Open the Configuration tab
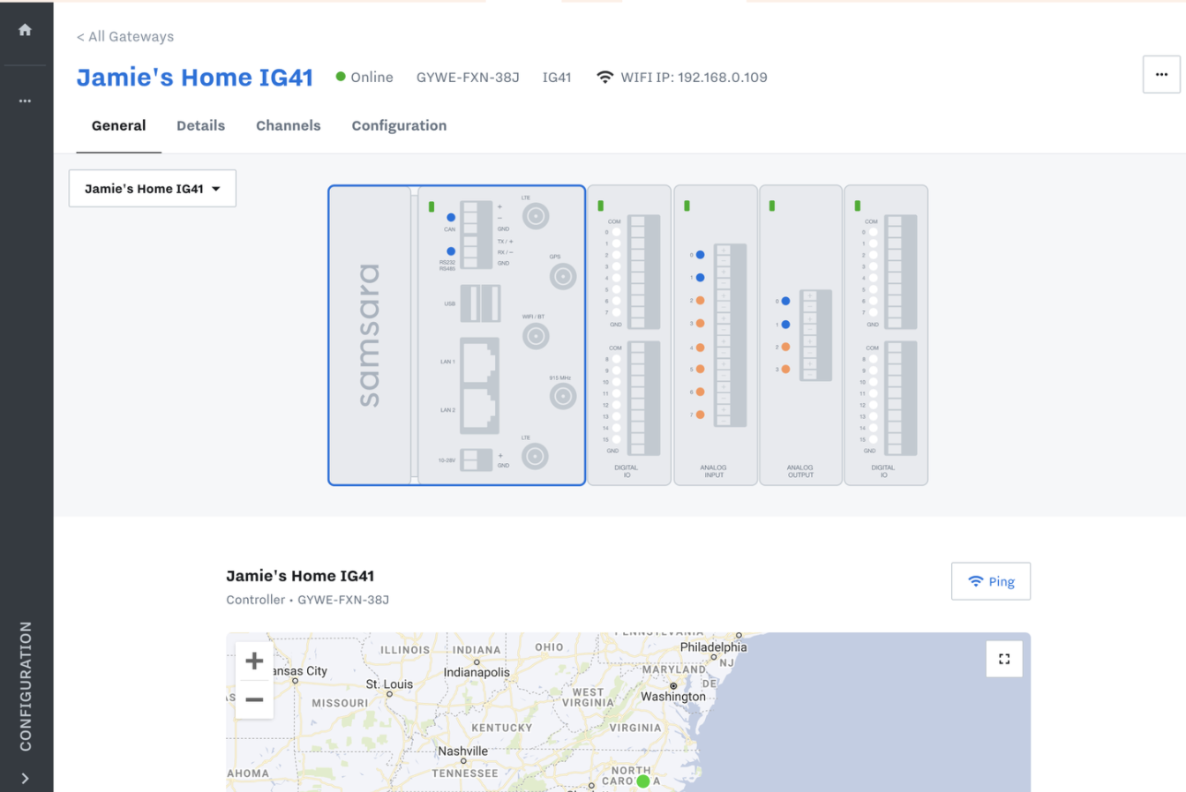 pyautogui.click(x=399, y=125)
